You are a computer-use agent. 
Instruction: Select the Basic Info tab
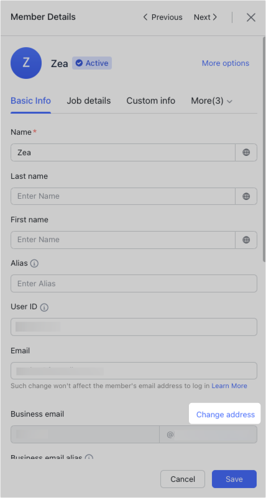(31, 101)
